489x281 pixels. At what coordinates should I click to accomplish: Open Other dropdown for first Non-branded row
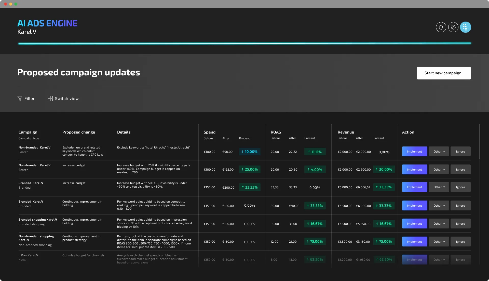coord(439,152)
